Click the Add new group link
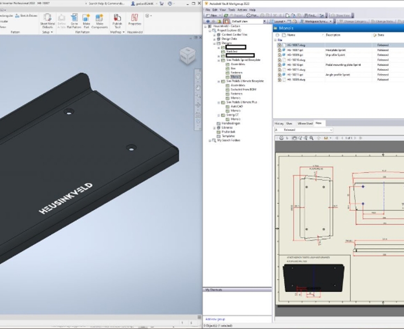 tap(215, 319)
